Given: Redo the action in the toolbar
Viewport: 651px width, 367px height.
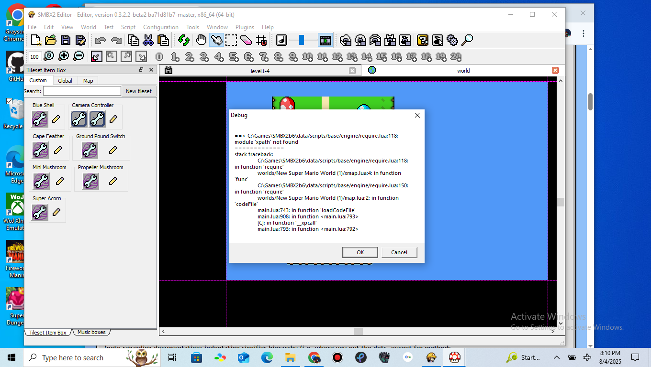Looking at the screenshot, I should pyautogui.click(x=116, y=40).
